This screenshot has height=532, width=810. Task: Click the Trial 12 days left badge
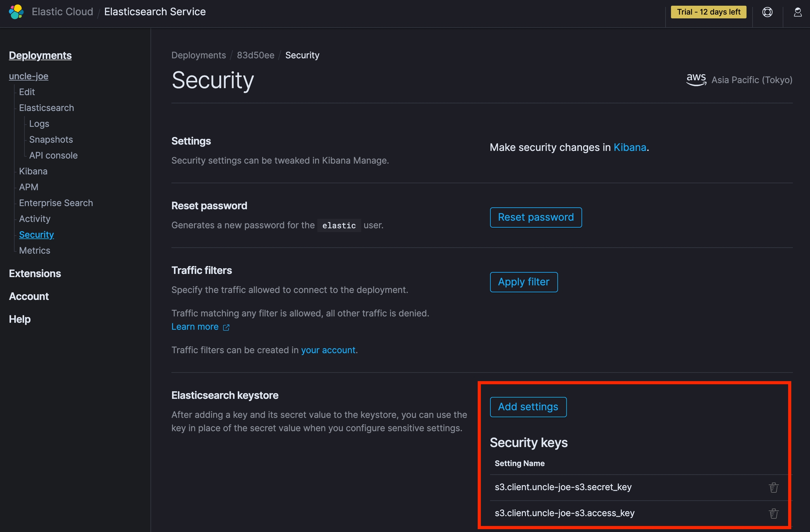tap(708, 12)
